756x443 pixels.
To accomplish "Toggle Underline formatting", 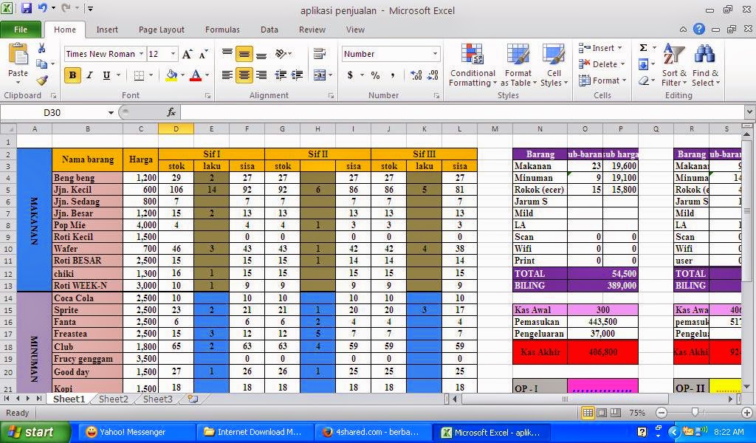I will click(x=106, y=75).
